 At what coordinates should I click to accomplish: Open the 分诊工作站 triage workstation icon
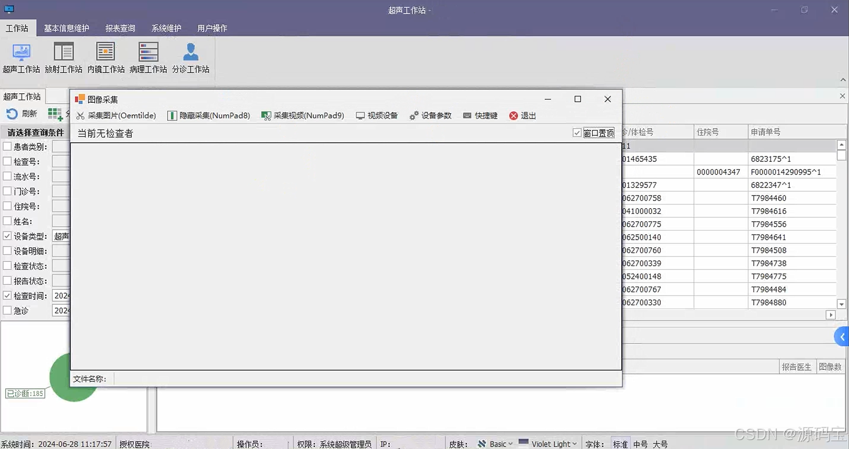click(x=190, y=57)
